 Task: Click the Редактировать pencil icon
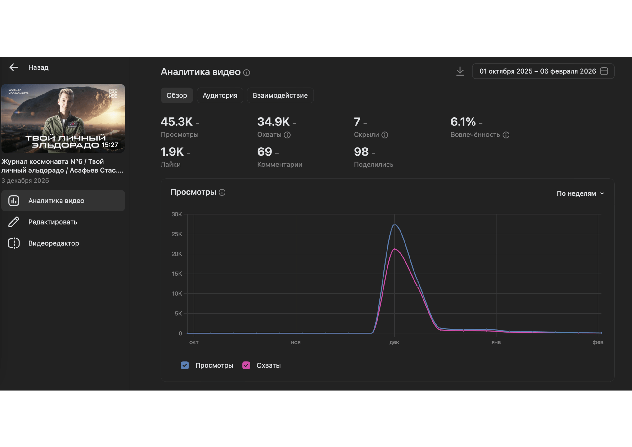[x=14, y=222]
